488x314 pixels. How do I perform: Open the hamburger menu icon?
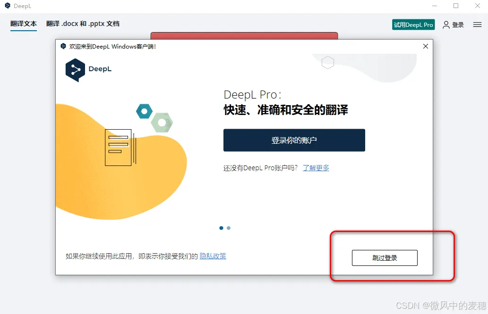click(477, 25)
